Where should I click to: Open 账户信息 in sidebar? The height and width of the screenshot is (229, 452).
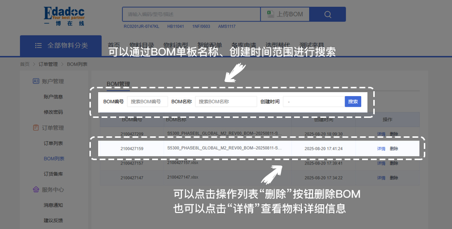(53, 97)
